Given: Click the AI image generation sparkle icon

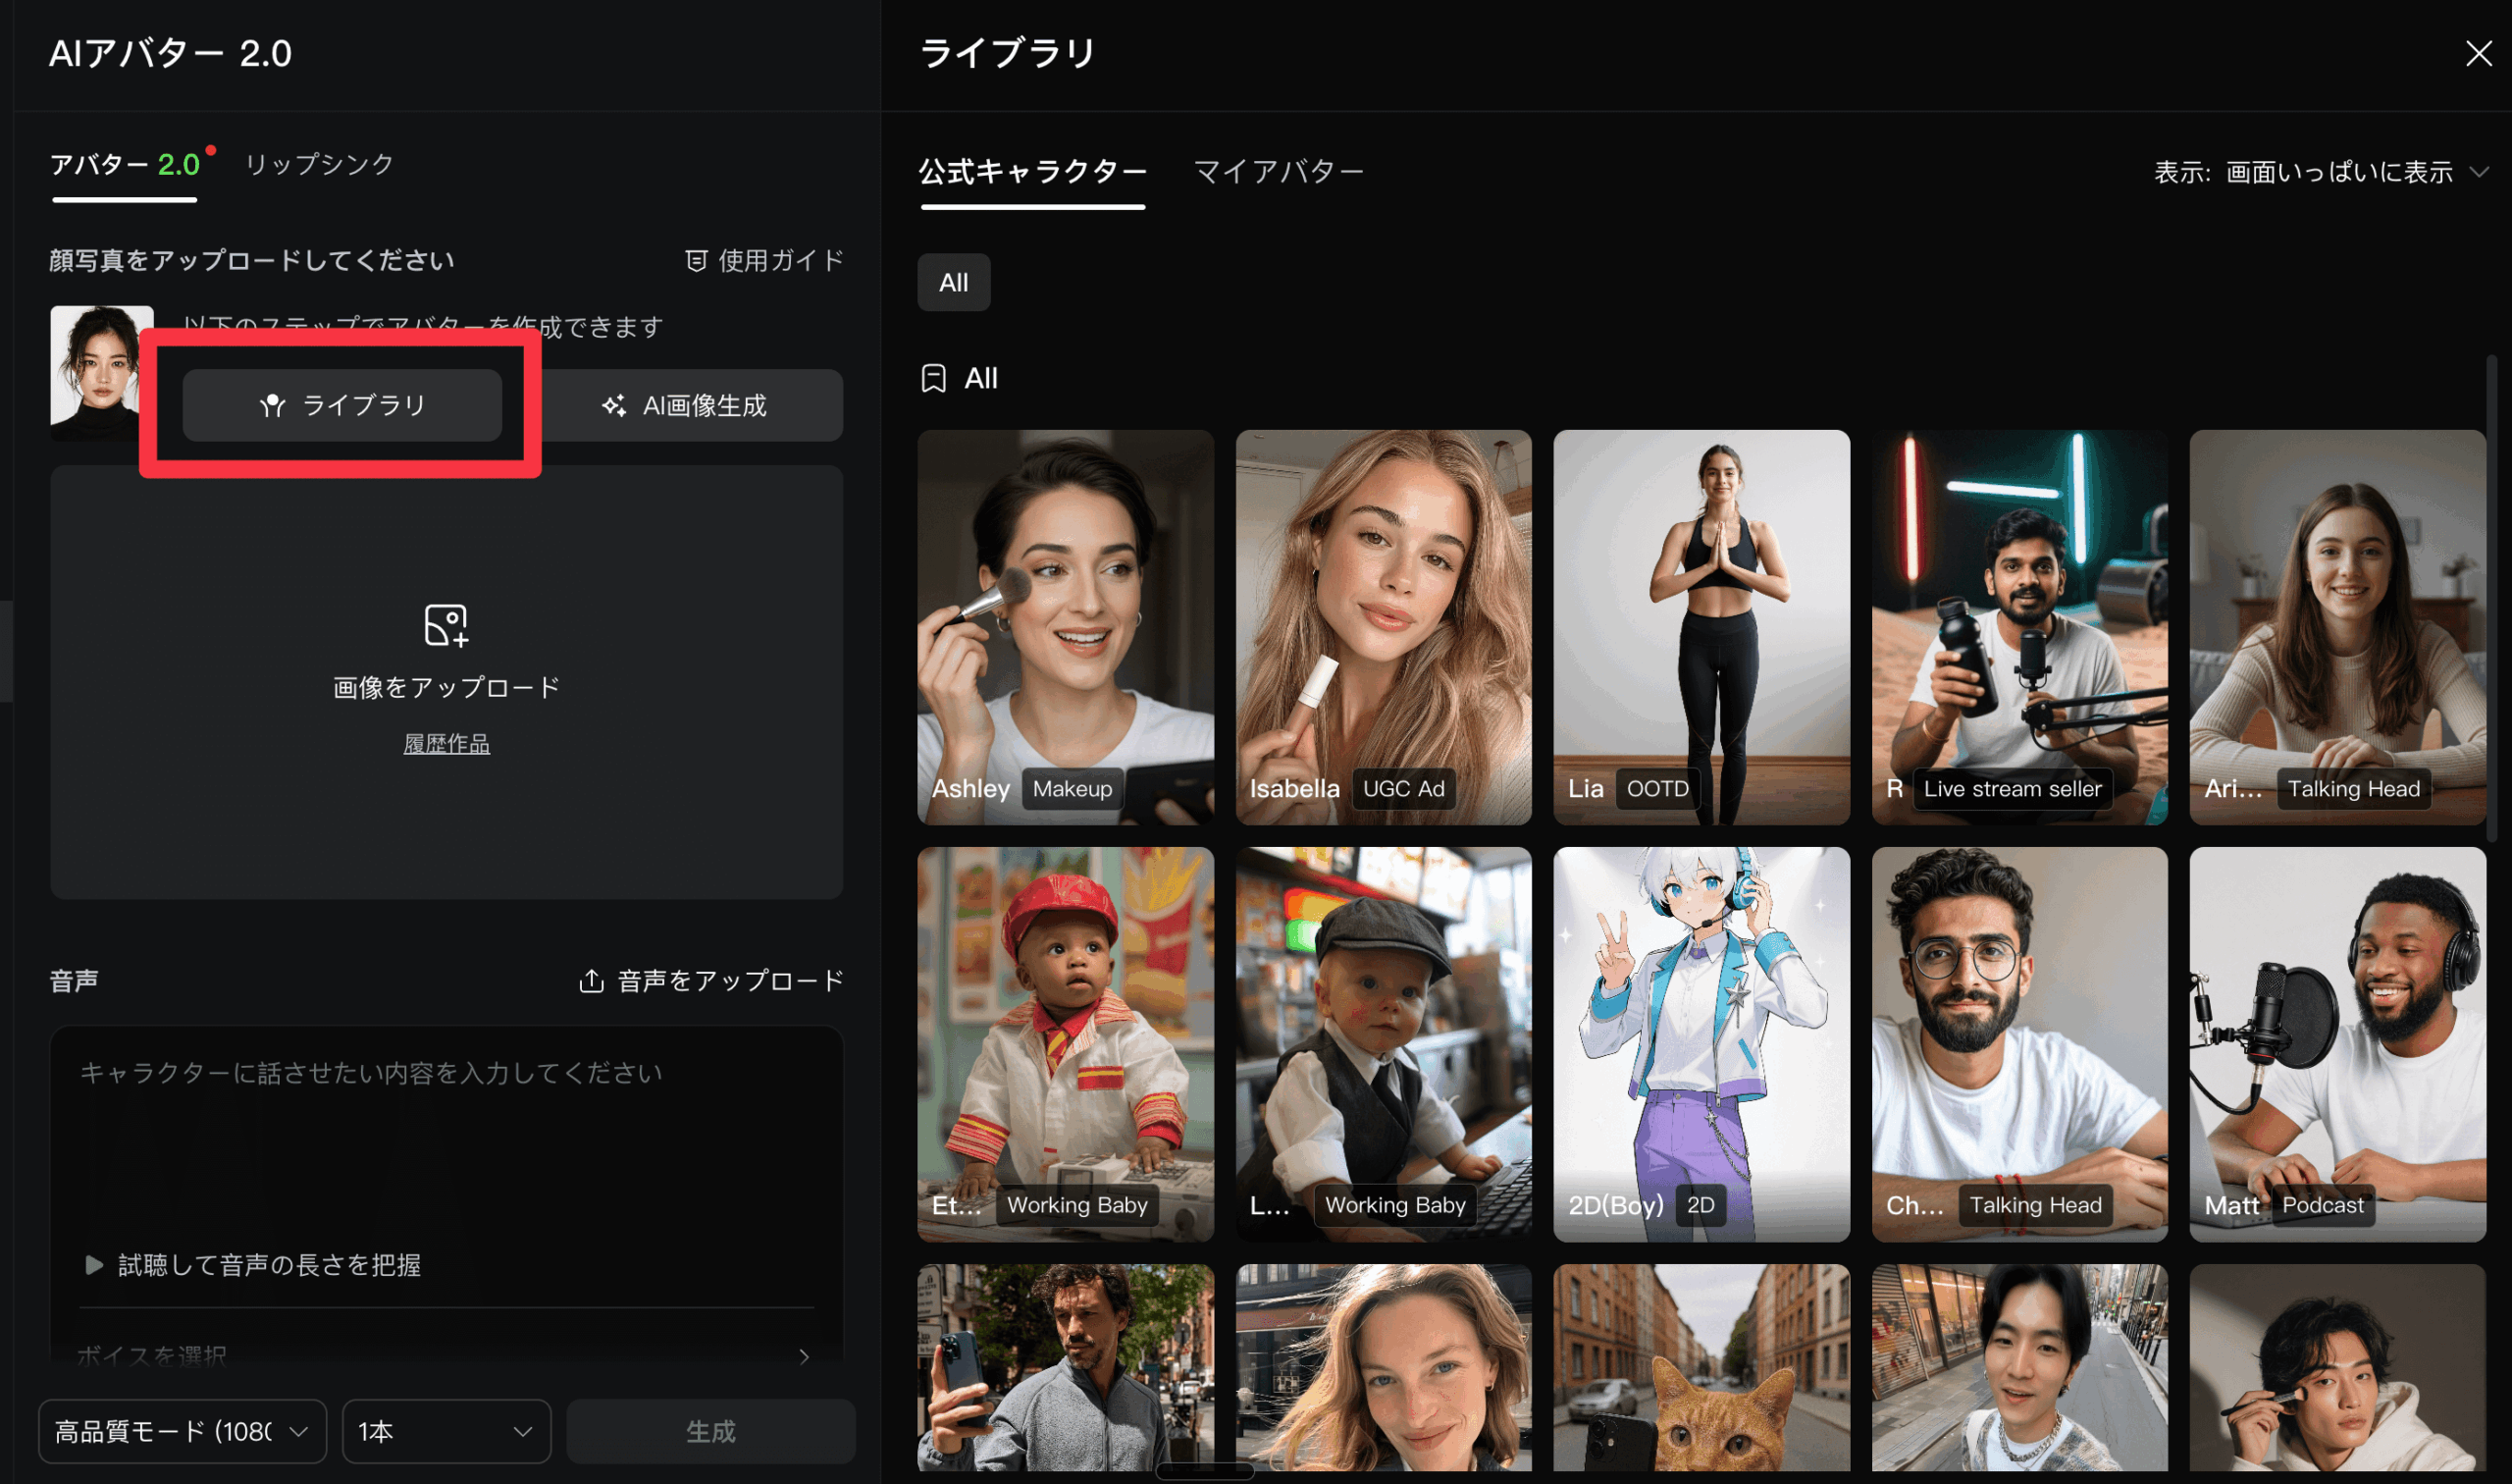Looking at the screenshot, I should pyautogui.click(x=613, y=405).
